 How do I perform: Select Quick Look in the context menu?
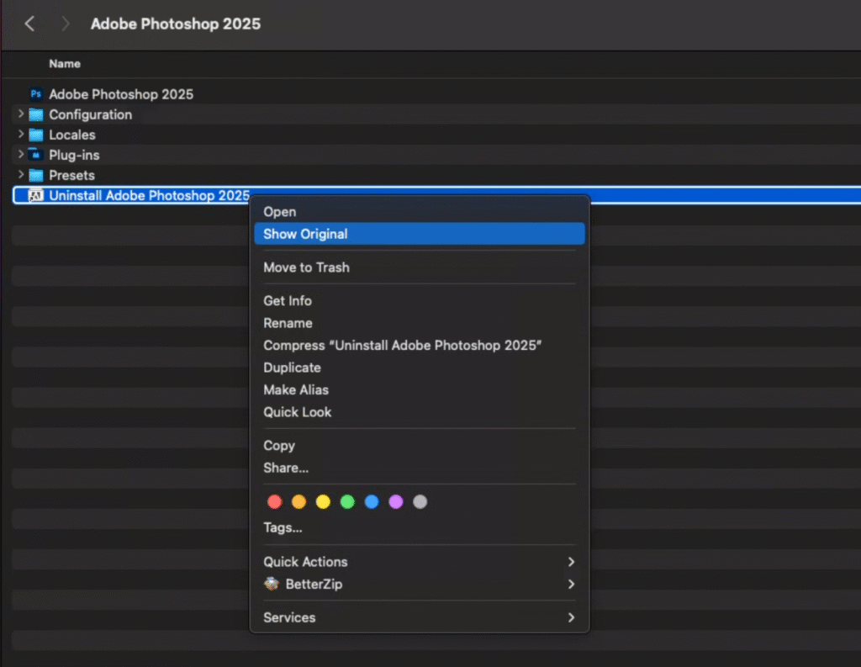coord(296,412)
